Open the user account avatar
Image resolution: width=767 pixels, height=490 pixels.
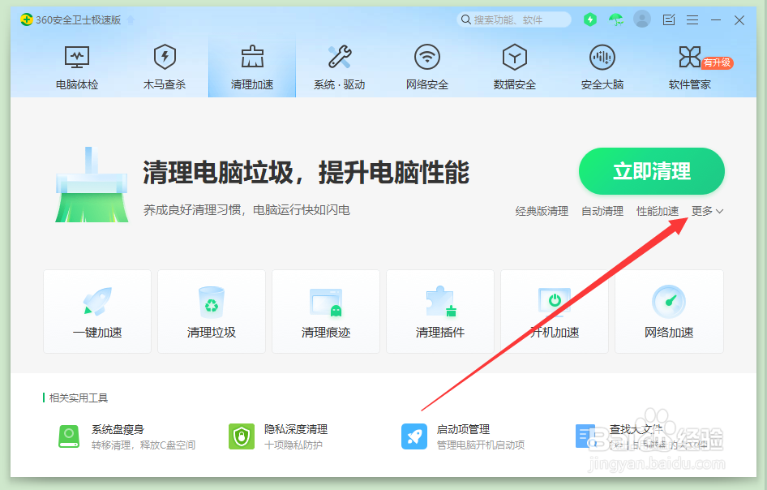coord(642,19)
